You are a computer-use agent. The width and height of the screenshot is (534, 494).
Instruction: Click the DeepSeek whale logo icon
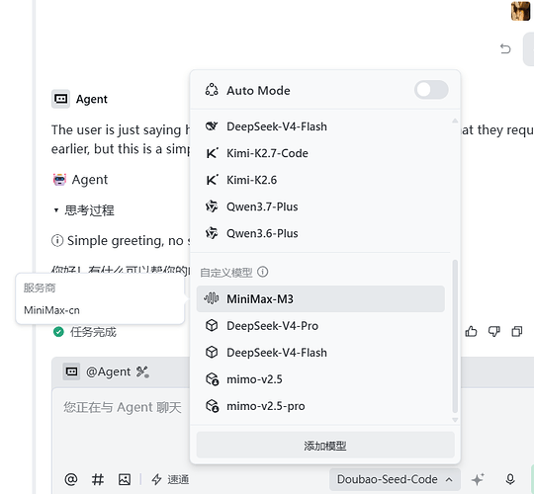[x=212, y=126]
